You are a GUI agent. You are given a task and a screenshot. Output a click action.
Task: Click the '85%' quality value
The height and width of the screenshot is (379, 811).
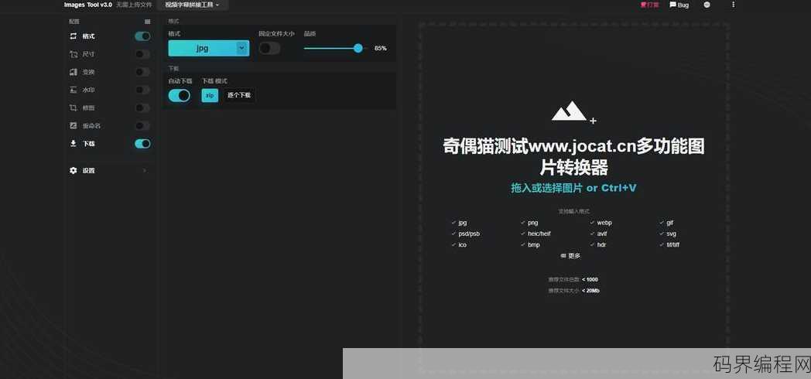[380, 48]
